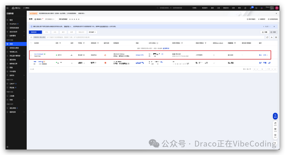
Task: Switch to list view toggle
Action: pos(265,32)
